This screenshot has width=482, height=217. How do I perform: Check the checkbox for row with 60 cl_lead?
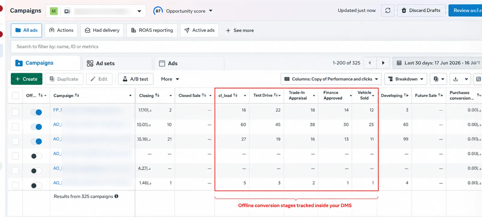point(15,127)
